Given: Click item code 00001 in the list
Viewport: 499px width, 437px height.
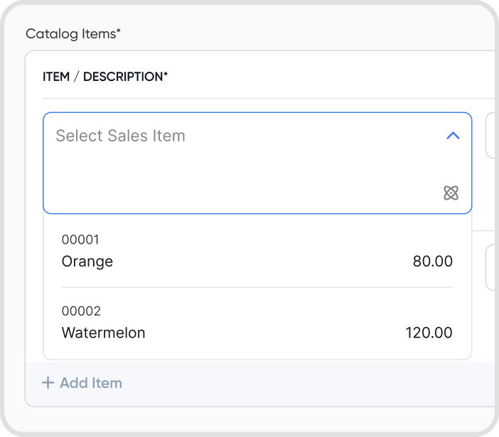Looking at the screenshot, I should pos(80,239).
